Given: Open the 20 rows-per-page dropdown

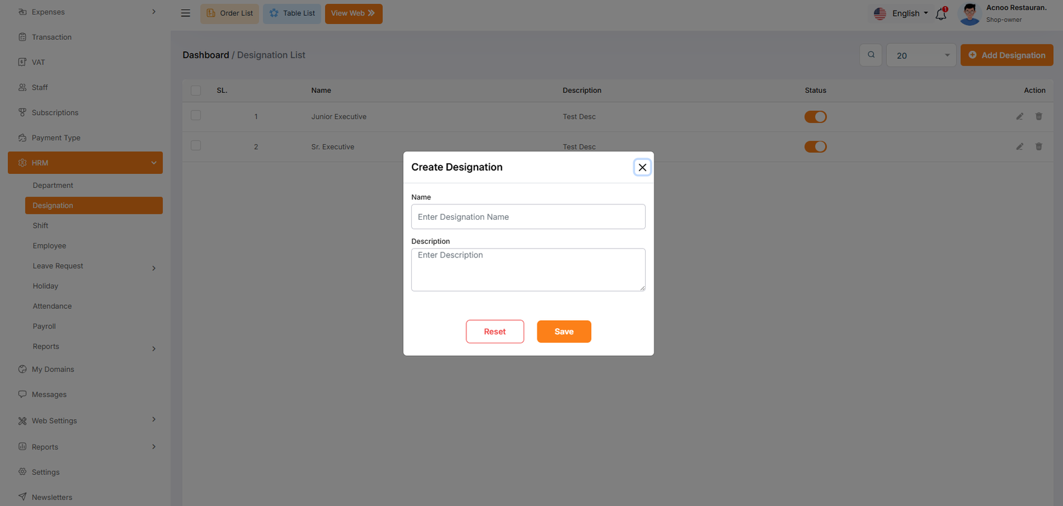Looking at the screenshot, I should click(x=921, y=56).
